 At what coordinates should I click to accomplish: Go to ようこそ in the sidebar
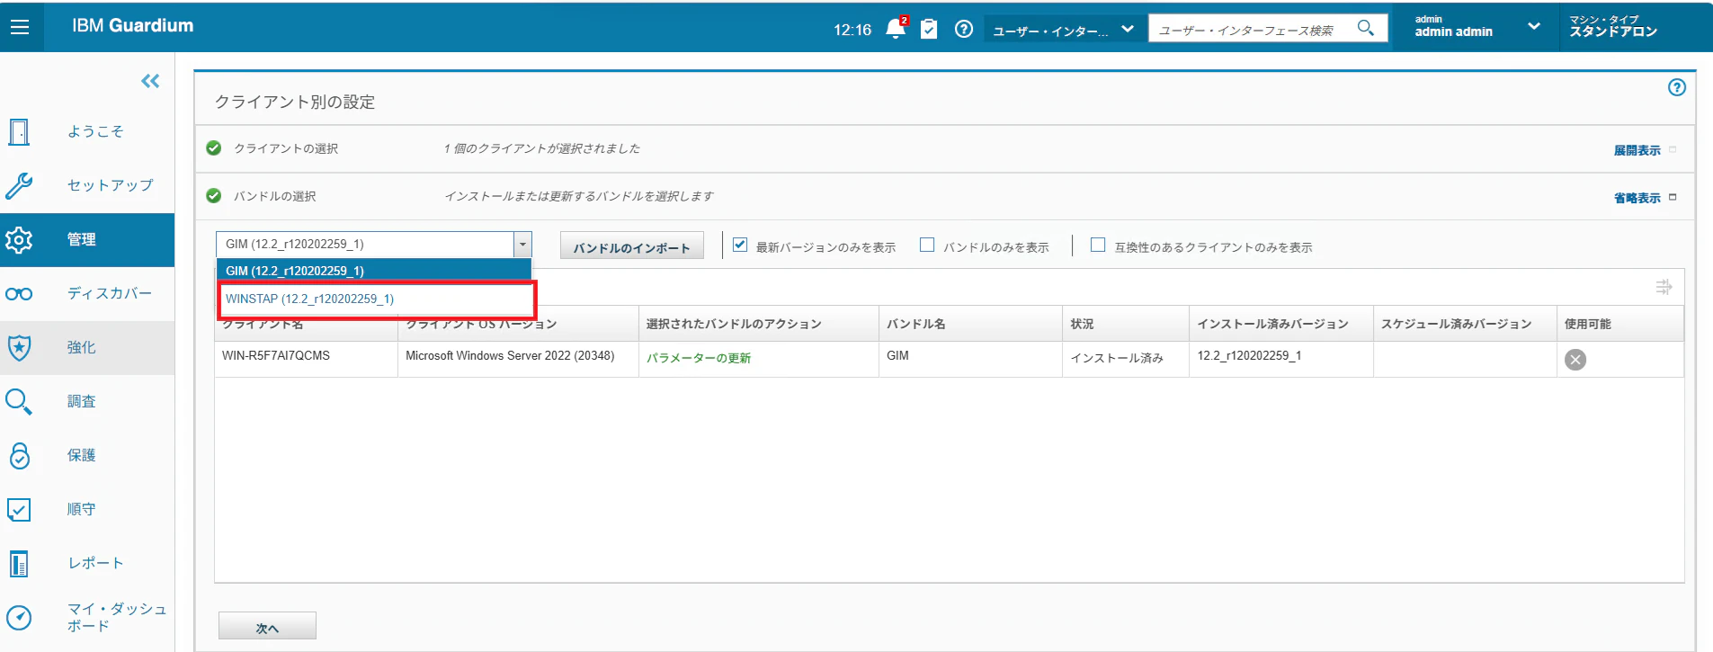95,131
